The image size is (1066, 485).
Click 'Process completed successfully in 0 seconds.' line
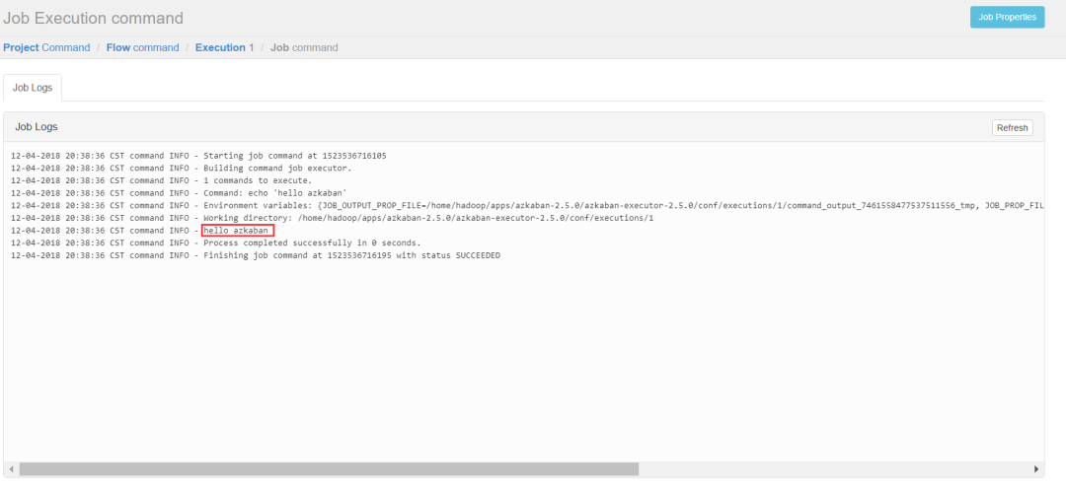pos(215,242)
